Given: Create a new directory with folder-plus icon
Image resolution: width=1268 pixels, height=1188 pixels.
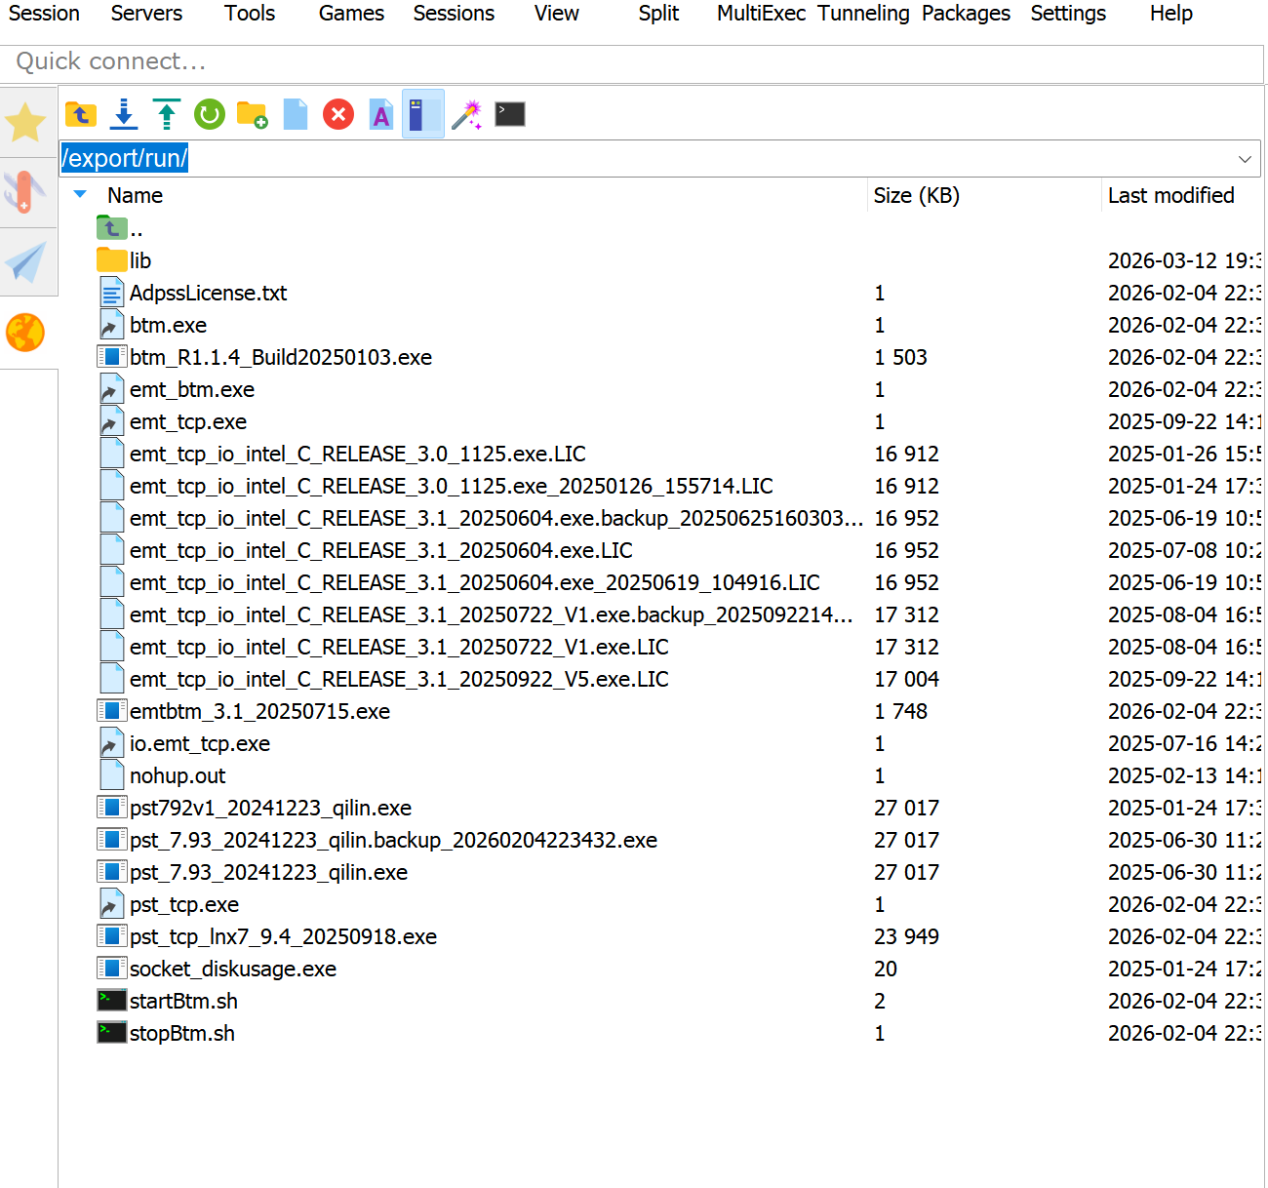Looking at the screenshot, I should pyautogui.click(x=253, y=114).
